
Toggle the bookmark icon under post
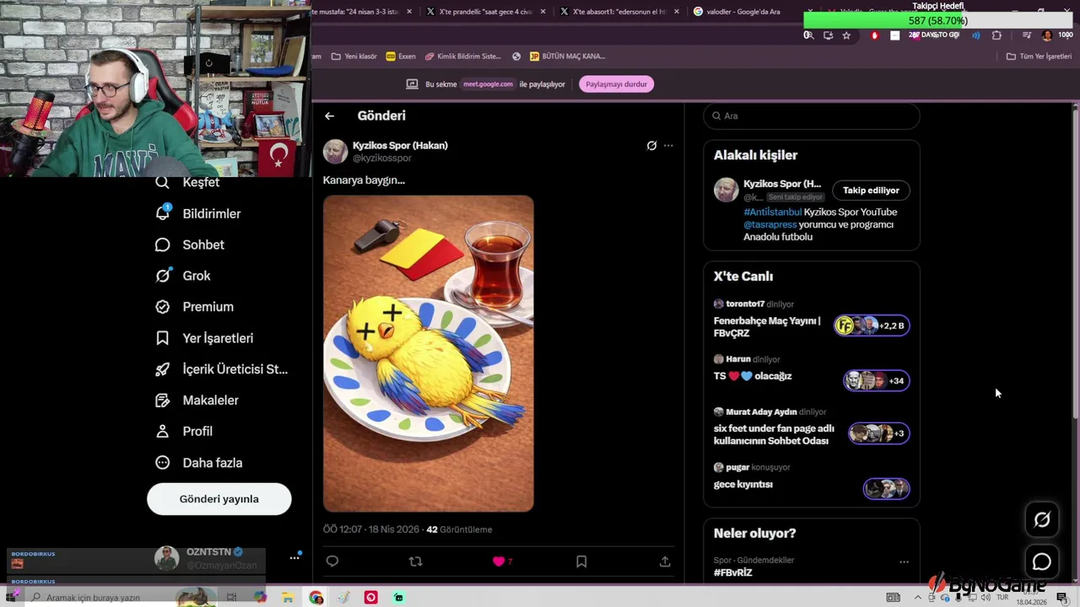pos(581,561)
